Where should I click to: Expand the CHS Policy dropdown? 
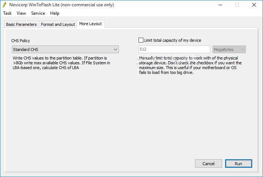pyautogui.click(x=65, y=50)
